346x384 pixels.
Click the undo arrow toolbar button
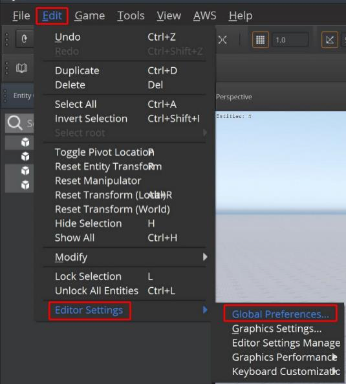tap(25, 39)
